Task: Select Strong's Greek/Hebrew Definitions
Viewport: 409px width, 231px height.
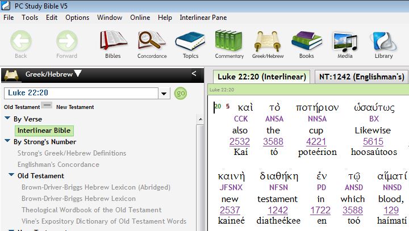Action: point(72,153)
